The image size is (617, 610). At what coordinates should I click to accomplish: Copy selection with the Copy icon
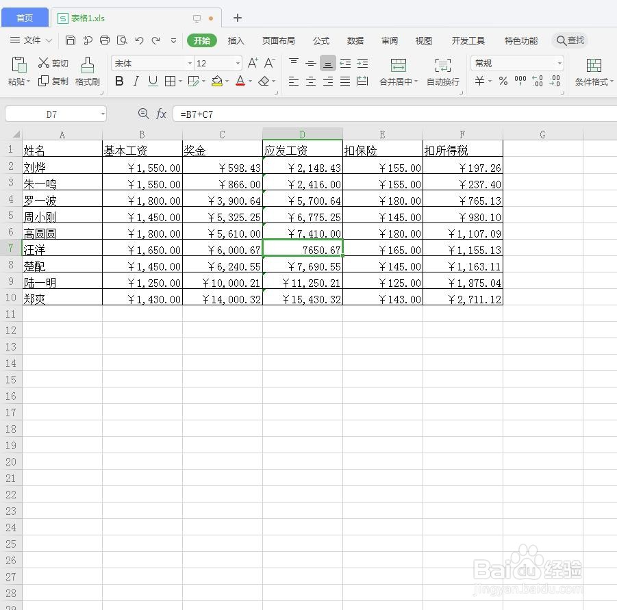point(43,81)
